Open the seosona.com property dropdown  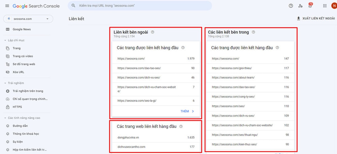(28, 19)
